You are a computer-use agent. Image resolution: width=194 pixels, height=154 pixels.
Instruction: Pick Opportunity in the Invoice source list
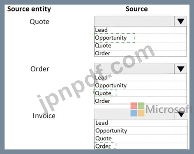141,130
